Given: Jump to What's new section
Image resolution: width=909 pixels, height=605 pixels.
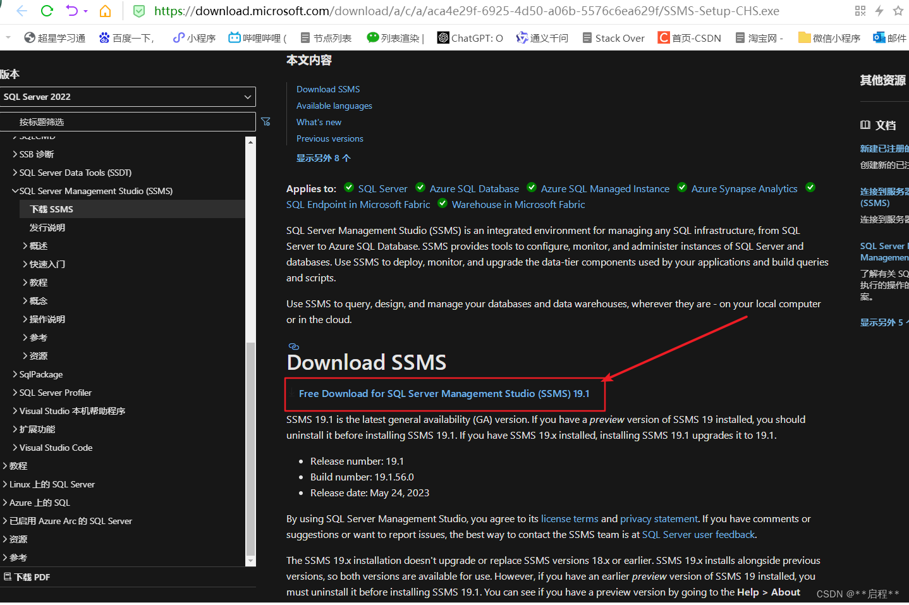Looking at the screenshot, I should pos(319,122).
